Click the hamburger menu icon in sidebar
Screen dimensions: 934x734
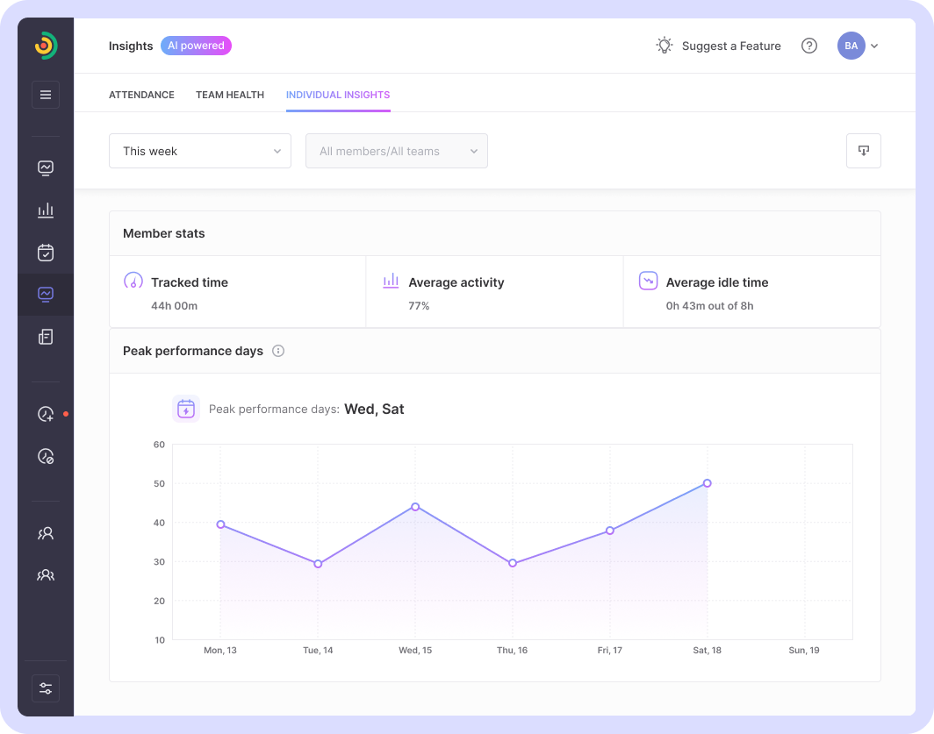tap(46, 95)
